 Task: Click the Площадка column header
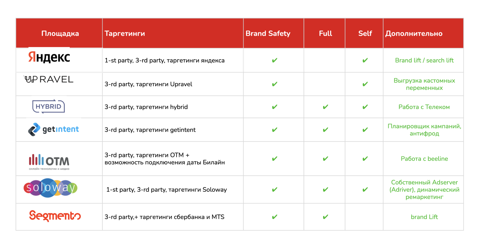(60, 33)
